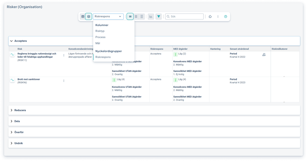Click the organisation icon next to Kvartal 4 2022
This screenshot has width=307, height=161.
click(264, 55)
